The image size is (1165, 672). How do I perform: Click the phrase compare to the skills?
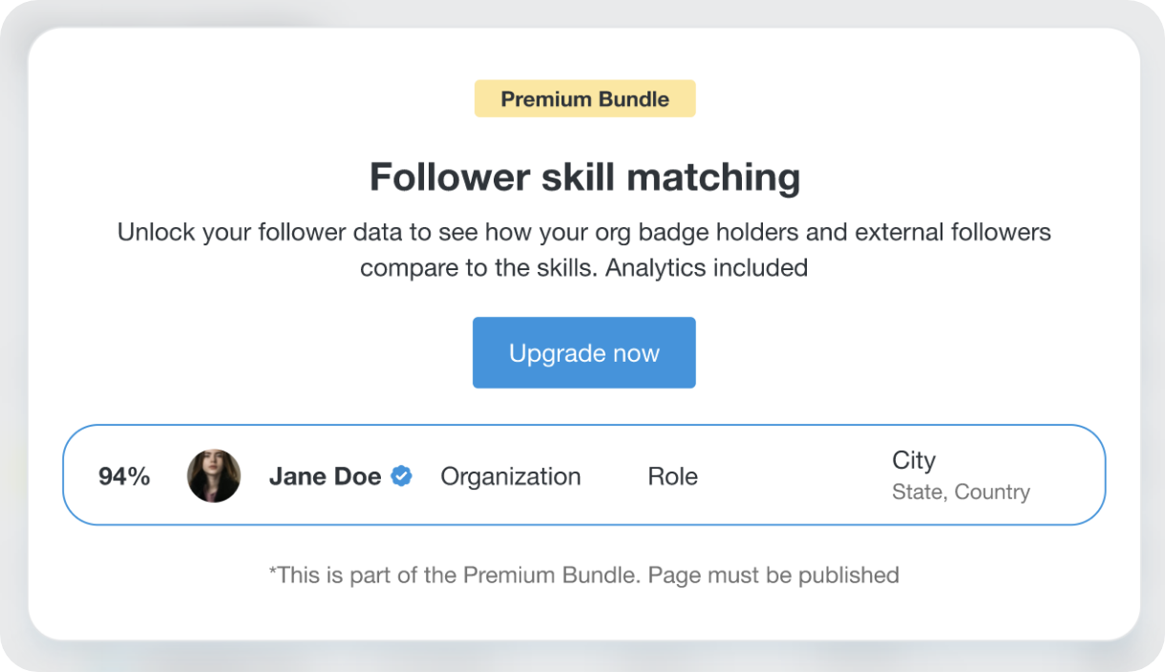click(479, 268)
